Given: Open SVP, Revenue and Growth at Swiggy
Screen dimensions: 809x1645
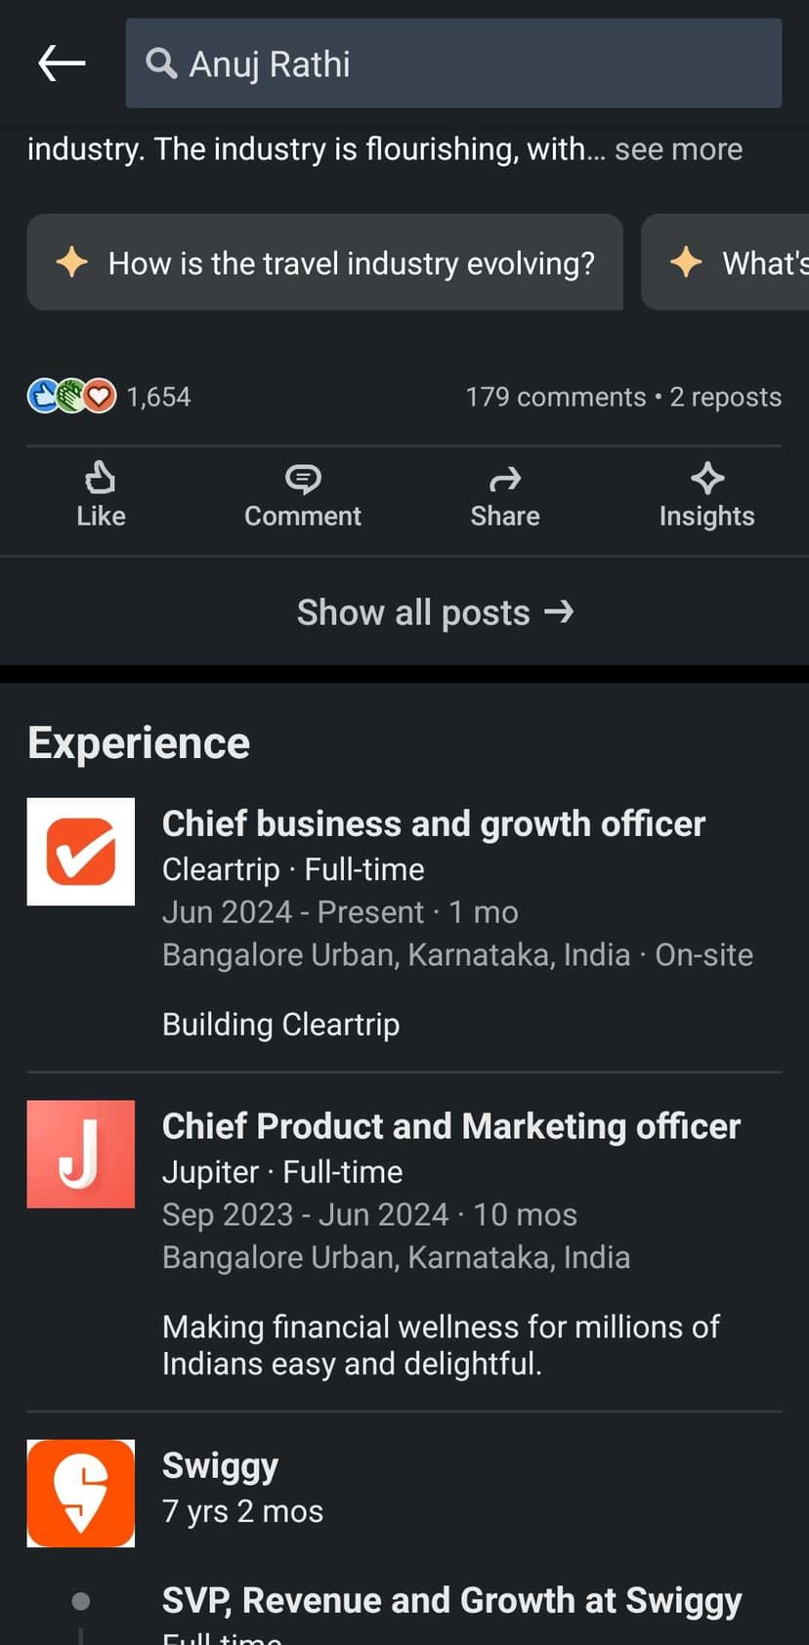Looking at the screenshot, I should (x=451, y=1600).
